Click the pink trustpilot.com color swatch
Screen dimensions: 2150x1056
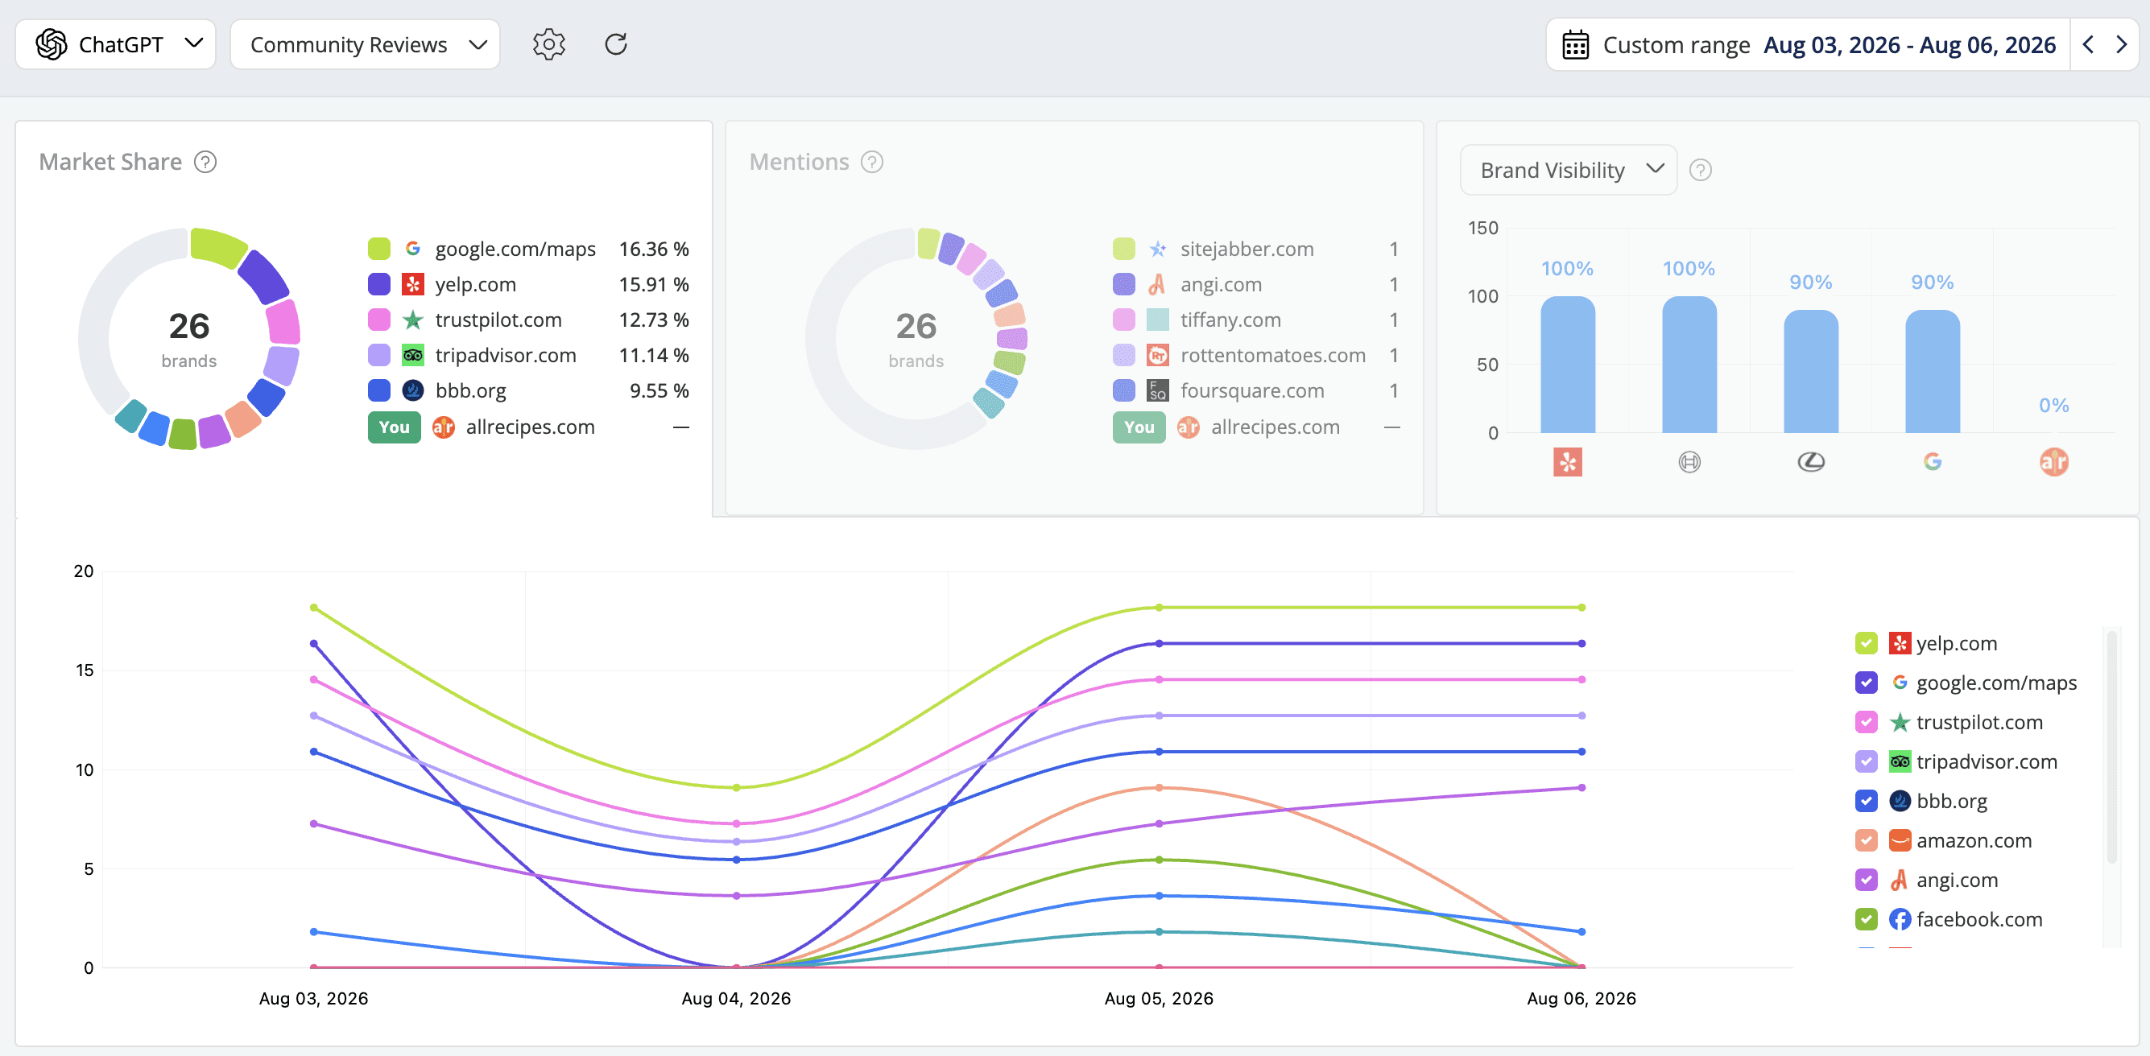tap(379, 320)
